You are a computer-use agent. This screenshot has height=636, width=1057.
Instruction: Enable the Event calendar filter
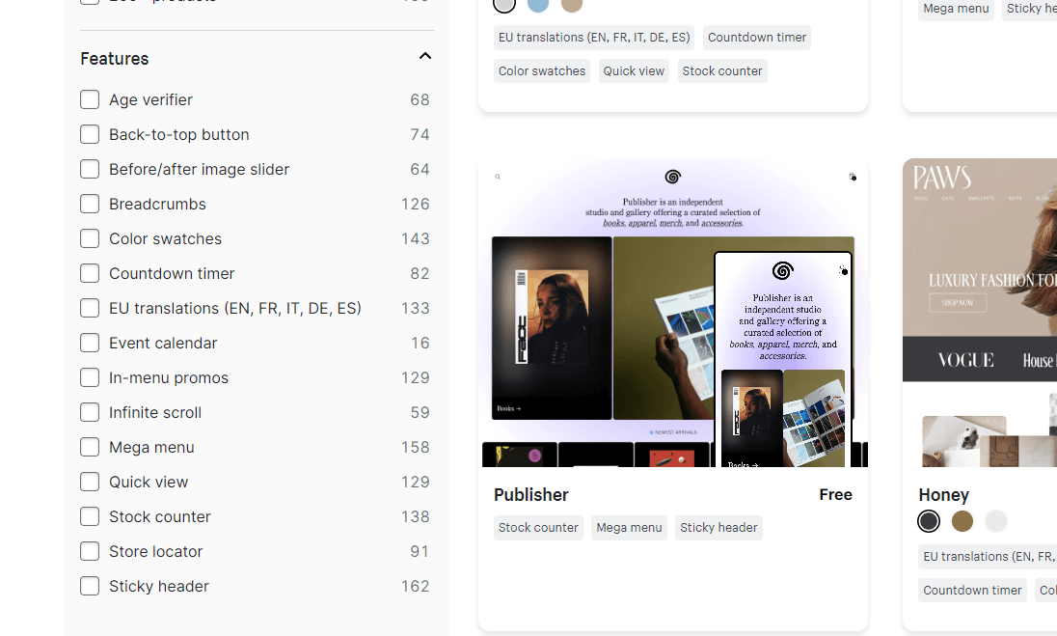point(90,343)
